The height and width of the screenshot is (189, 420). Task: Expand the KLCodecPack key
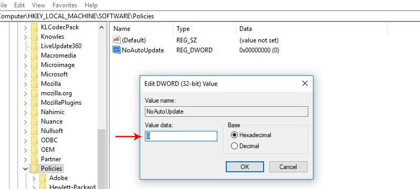tap(25, 28)
